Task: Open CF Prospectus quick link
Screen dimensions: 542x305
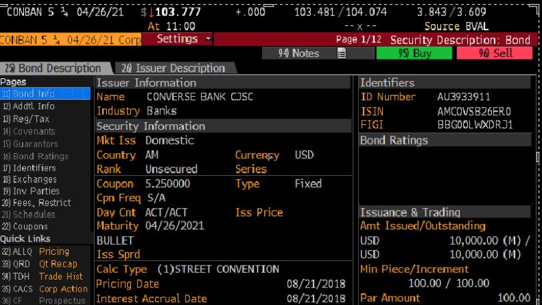Action: tap(43, 300)
